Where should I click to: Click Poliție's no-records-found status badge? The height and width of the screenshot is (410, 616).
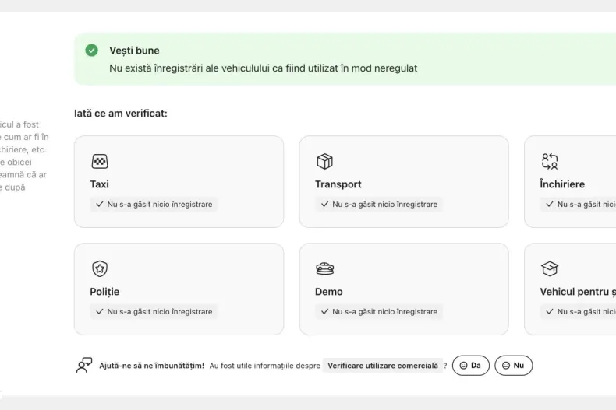[154, 312]
